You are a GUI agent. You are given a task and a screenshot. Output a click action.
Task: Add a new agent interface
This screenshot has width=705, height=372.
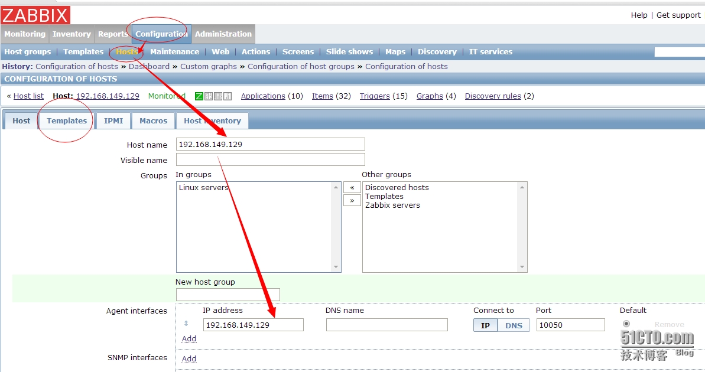pos(189,339)
